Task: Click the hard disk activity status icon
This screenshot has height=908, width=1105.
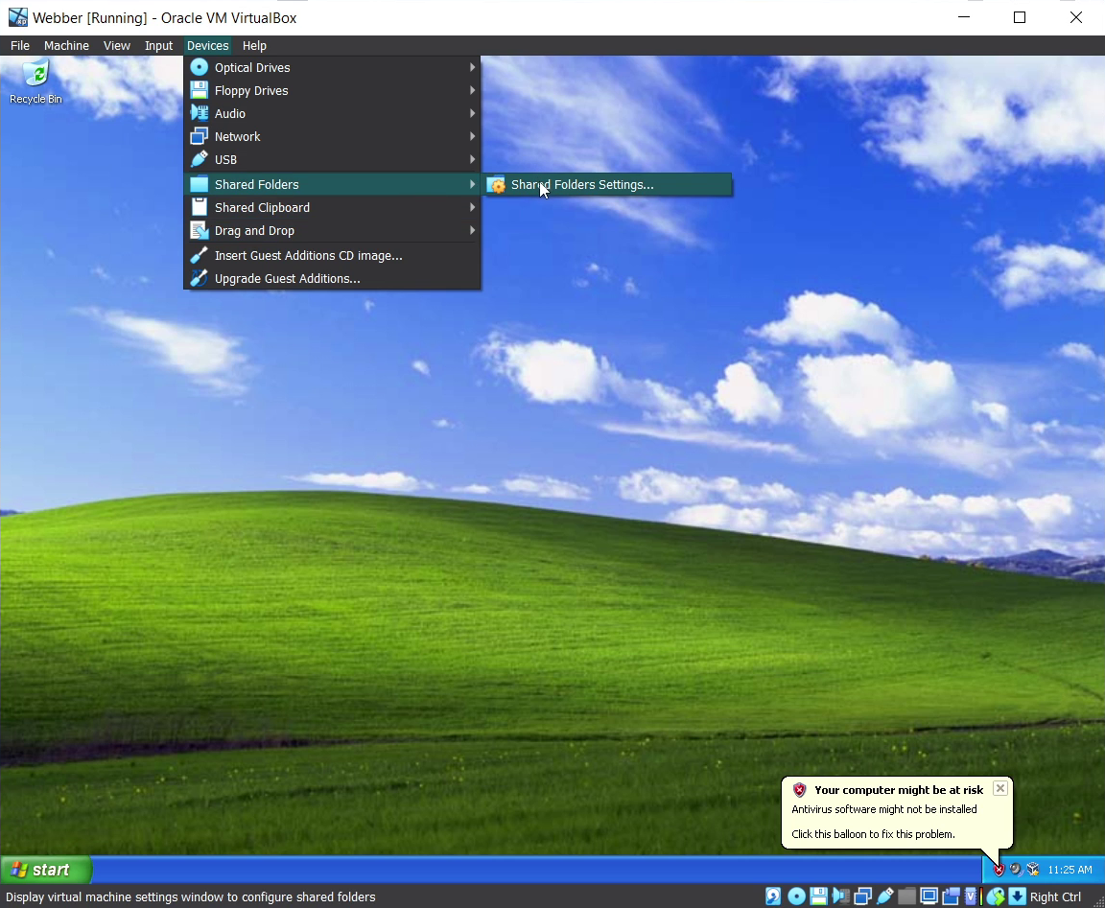Action: (x=773, y=896)
